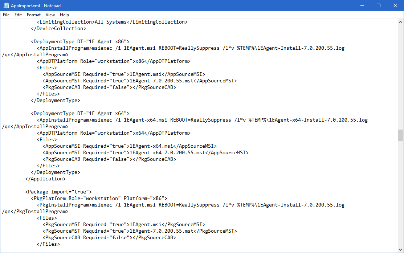The width and height of the screenshot is (404, 253).
Task: Open the File menu
Action: (x=6, y=15)
